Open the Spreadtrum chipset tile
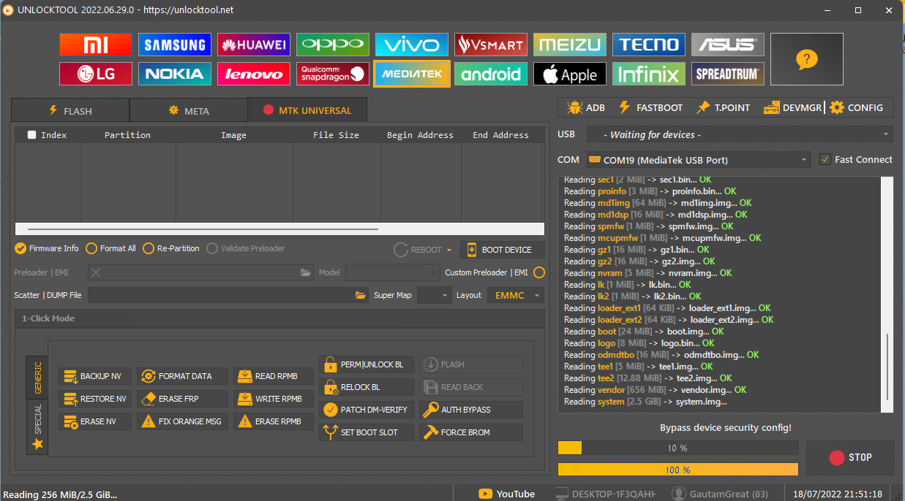 [727, 74]
